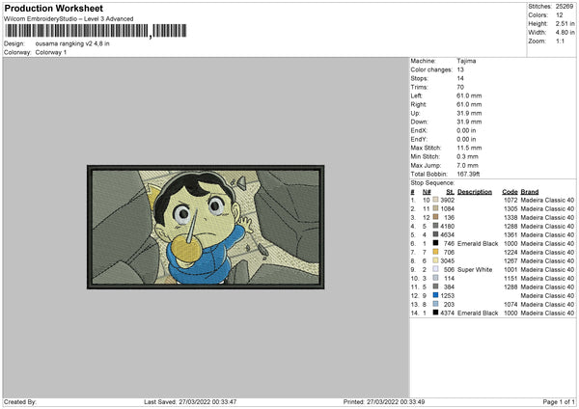This screenshot has width=579, height=409.
Task: Click the yellow swatch for thread 706
Action: point(437,252)
